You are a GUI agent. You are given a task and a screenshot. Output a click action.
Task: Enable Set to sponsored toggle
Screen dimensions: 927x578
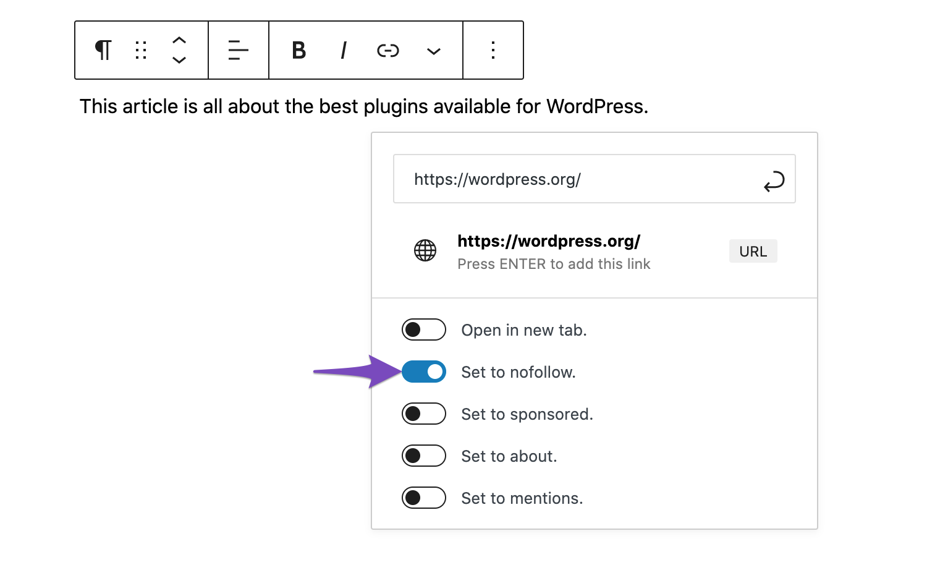[x=424, y=414]
